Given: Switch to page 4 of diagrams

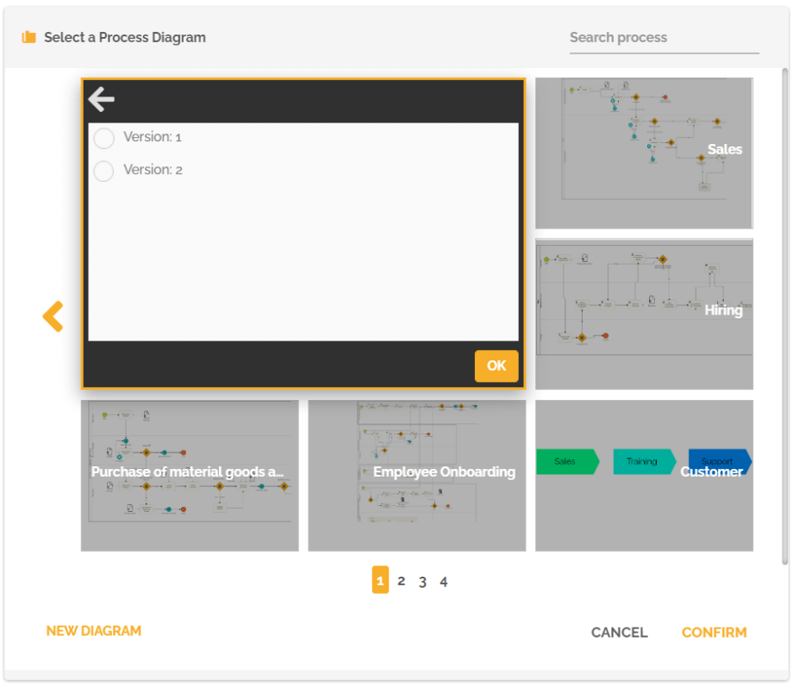Looking at the screenshot, I should (x=444, y=582).
